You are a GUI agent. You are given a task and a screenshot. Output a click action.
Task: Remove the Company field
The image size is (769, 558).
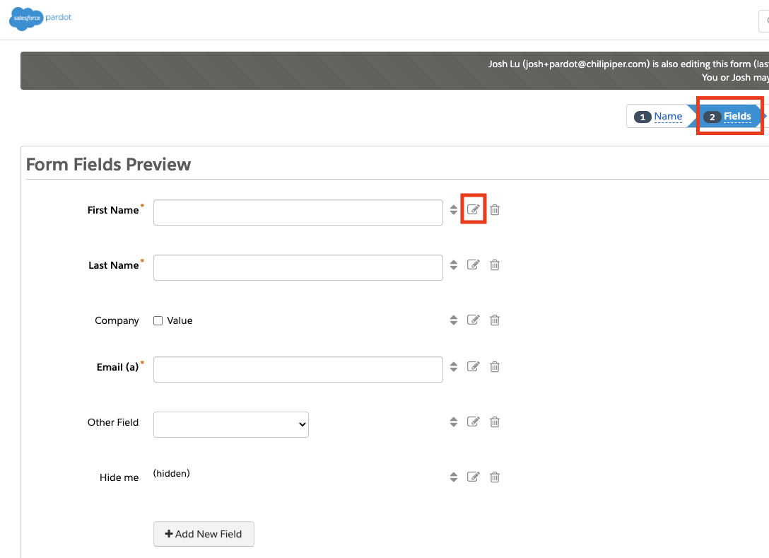click(495, 320)
